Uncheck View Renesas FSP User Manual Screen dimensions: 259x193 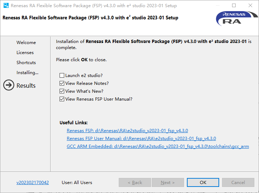click(x=62, y=99)
